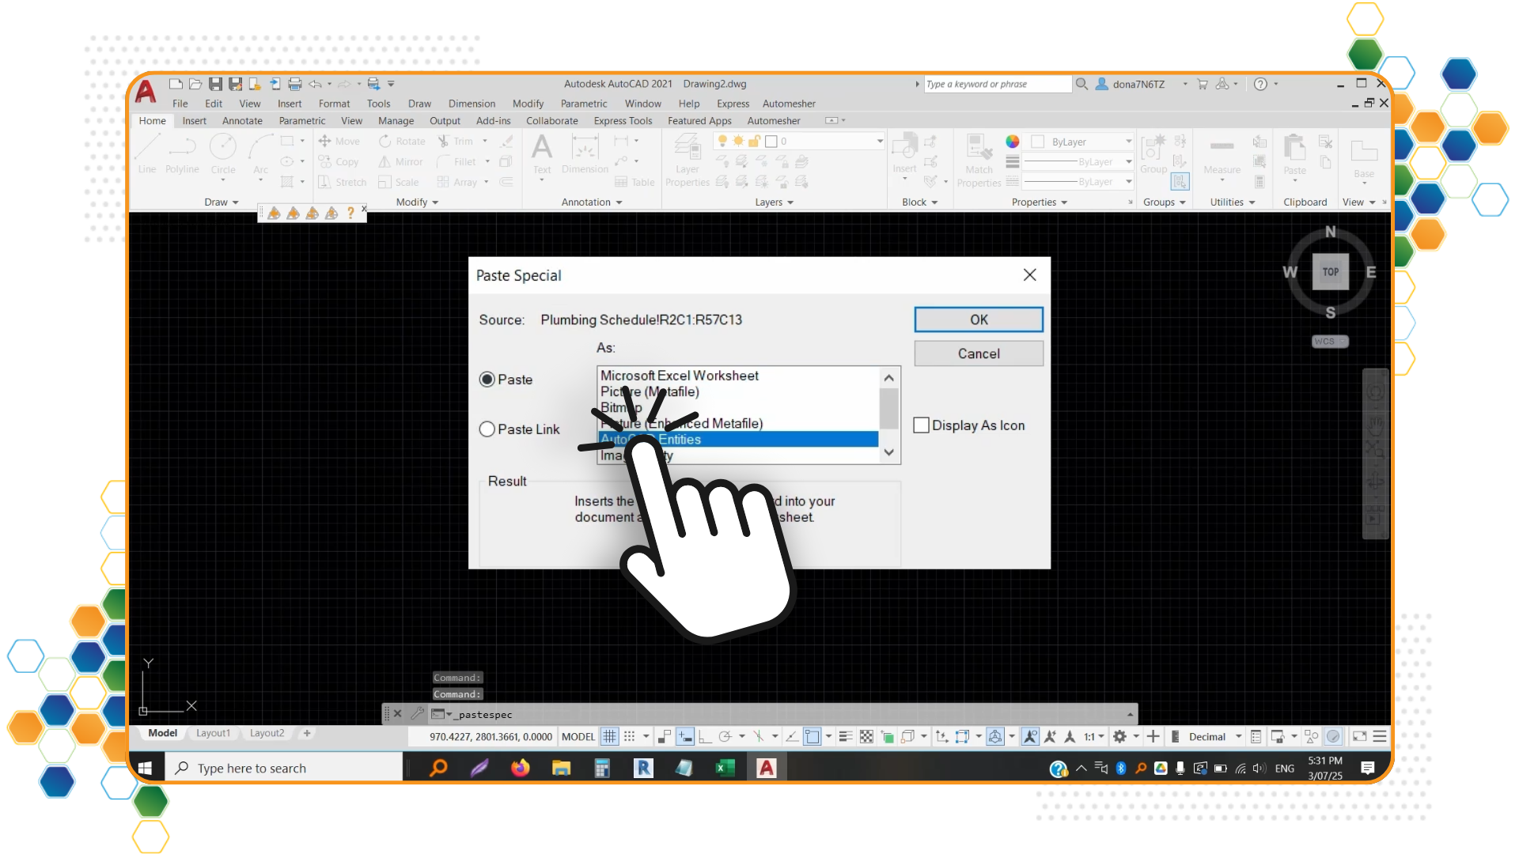The height and width of the screenshot is (854, 1519).
Task: Switch to the Layout1 tab
Action: tap(213, 733)
